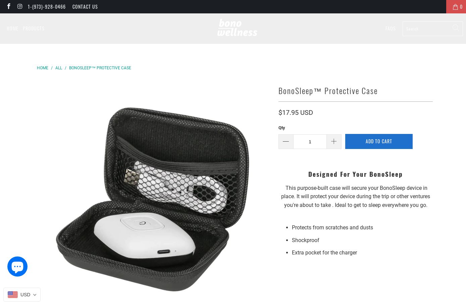Click the All breadcrumb link

(x=59, y=68)
